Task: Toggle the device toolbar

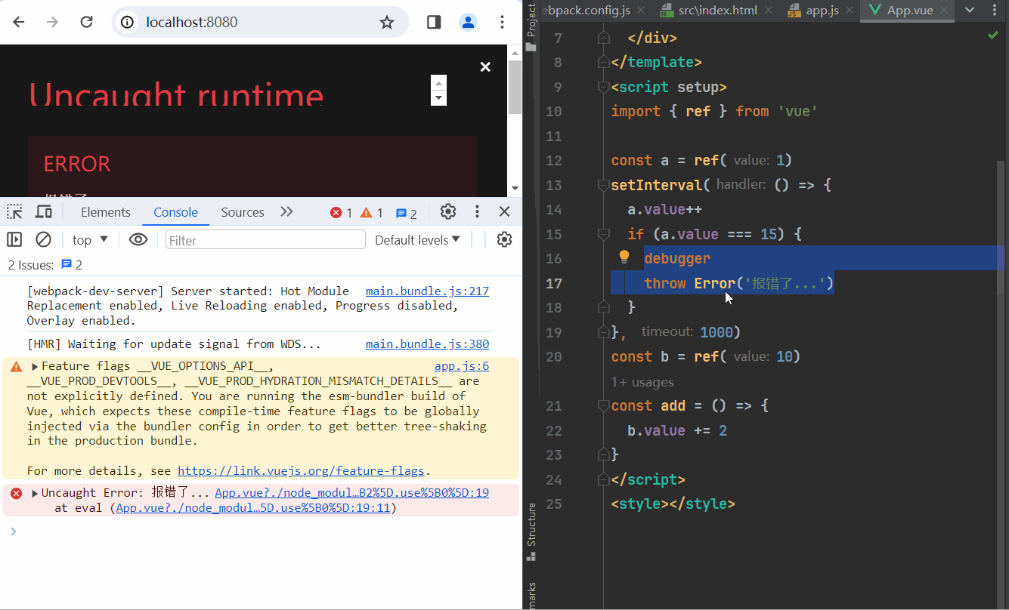Action: click(x=44, y=212)
